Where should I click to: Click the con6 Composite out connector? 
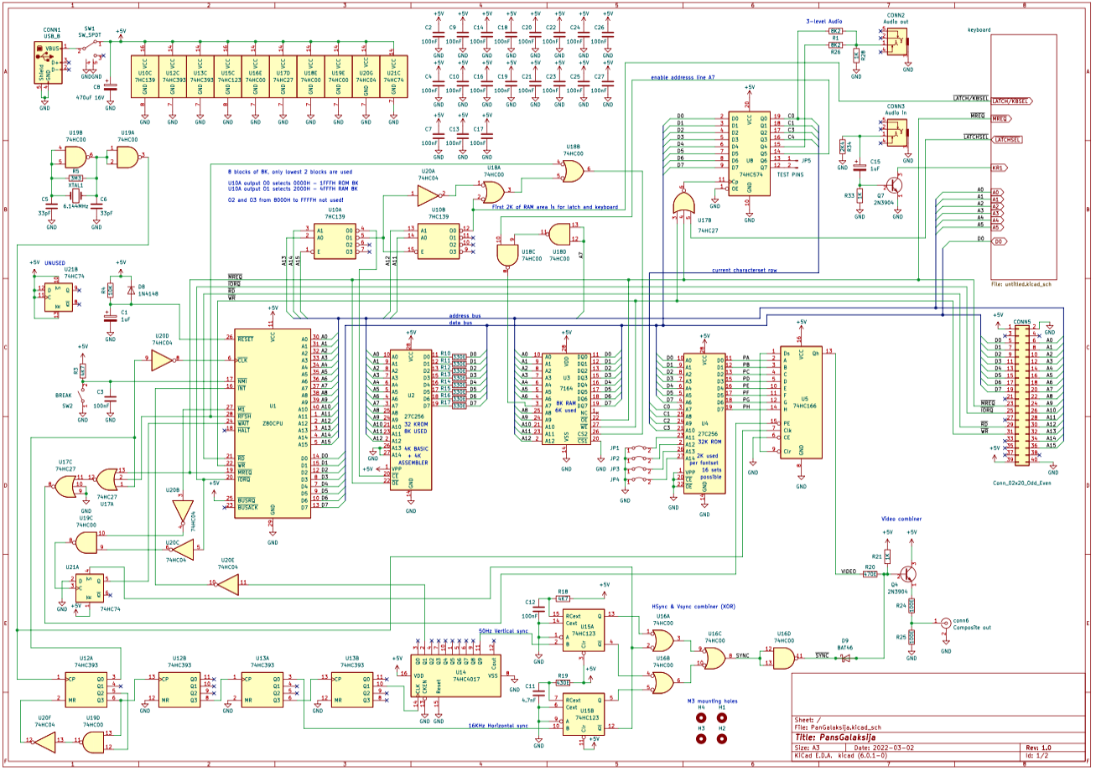946,623
